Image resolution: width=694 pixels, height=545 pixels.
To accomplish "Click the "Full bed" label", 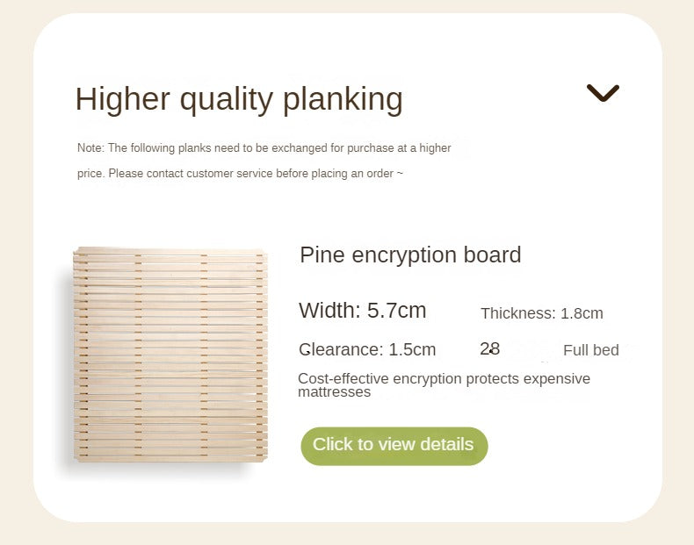I will (591, 350).
